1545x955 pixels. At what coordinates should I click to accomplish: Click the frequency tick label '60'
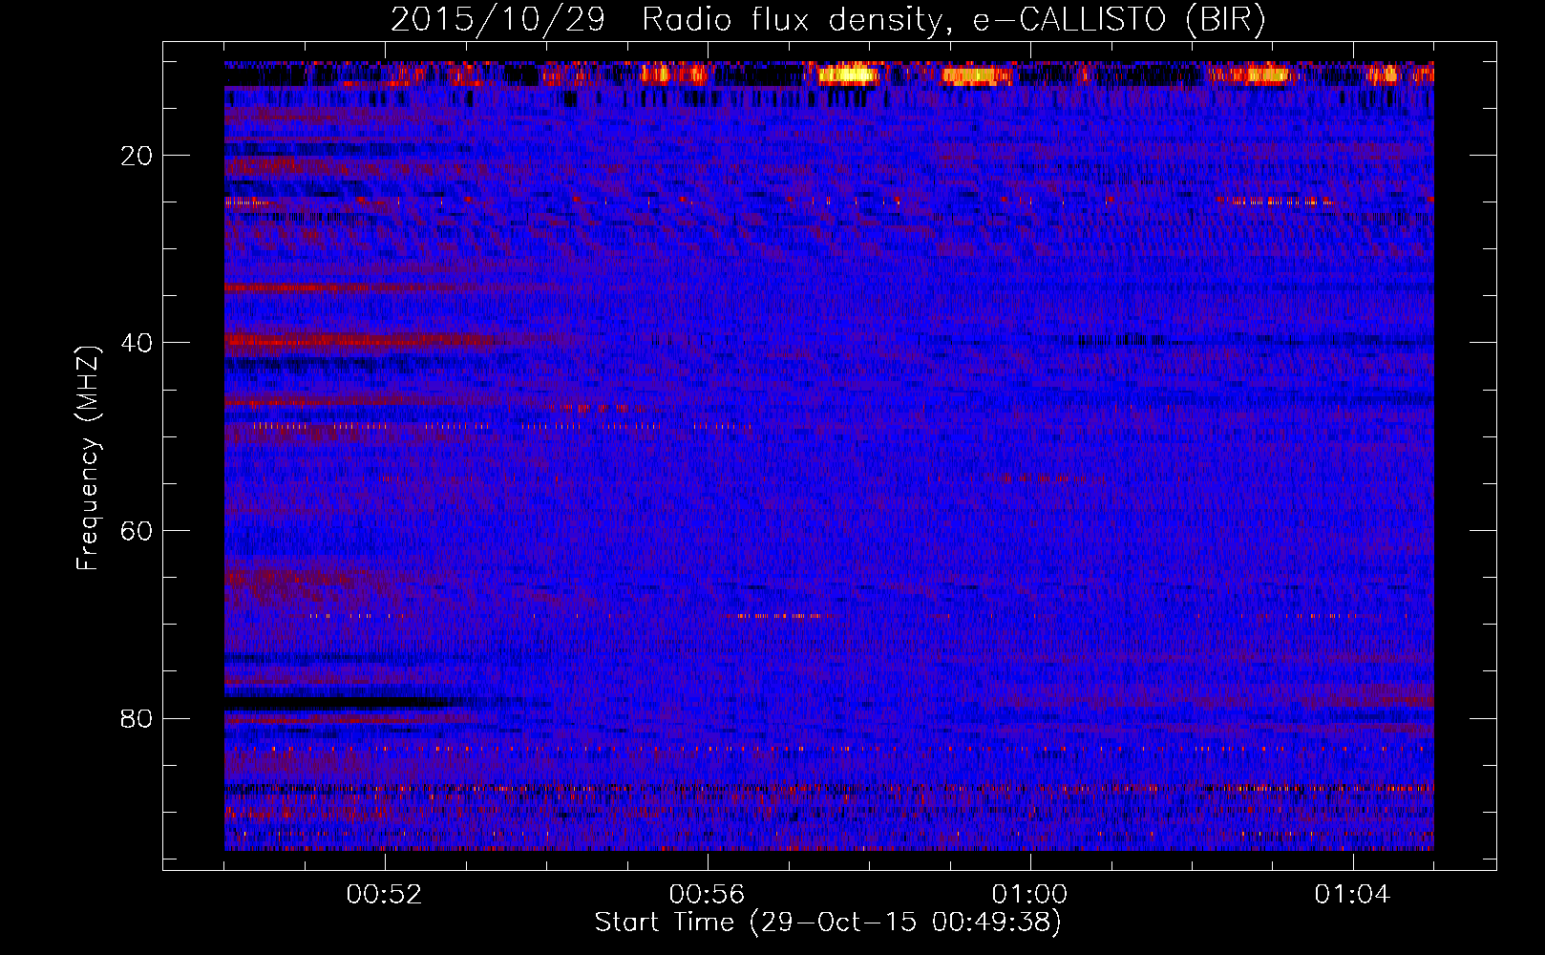(x=138, y=531)
